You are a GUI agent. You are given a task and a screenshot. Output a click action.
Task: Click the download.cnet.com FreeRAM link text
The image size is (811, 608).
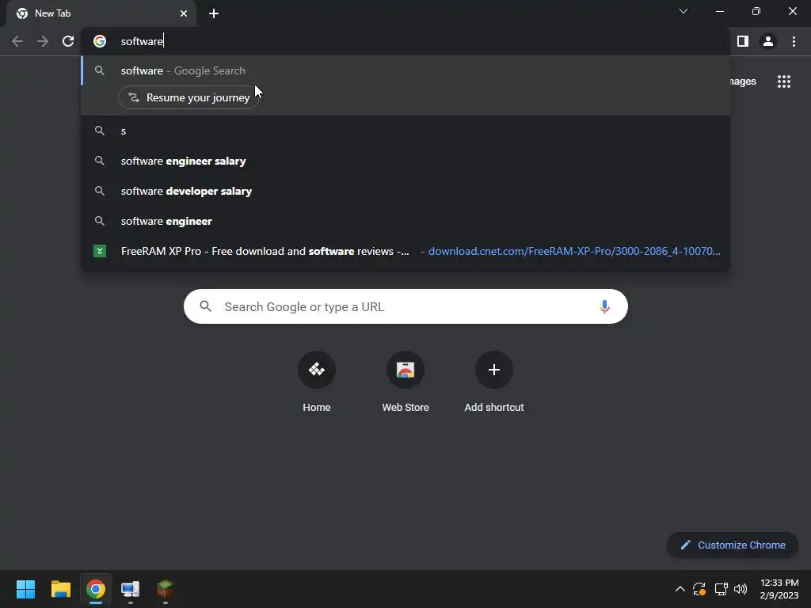click(x=574, y=251)
